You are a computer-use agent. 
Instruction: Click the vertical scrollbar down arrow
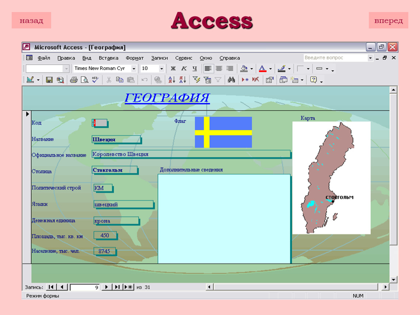[393, 280]
